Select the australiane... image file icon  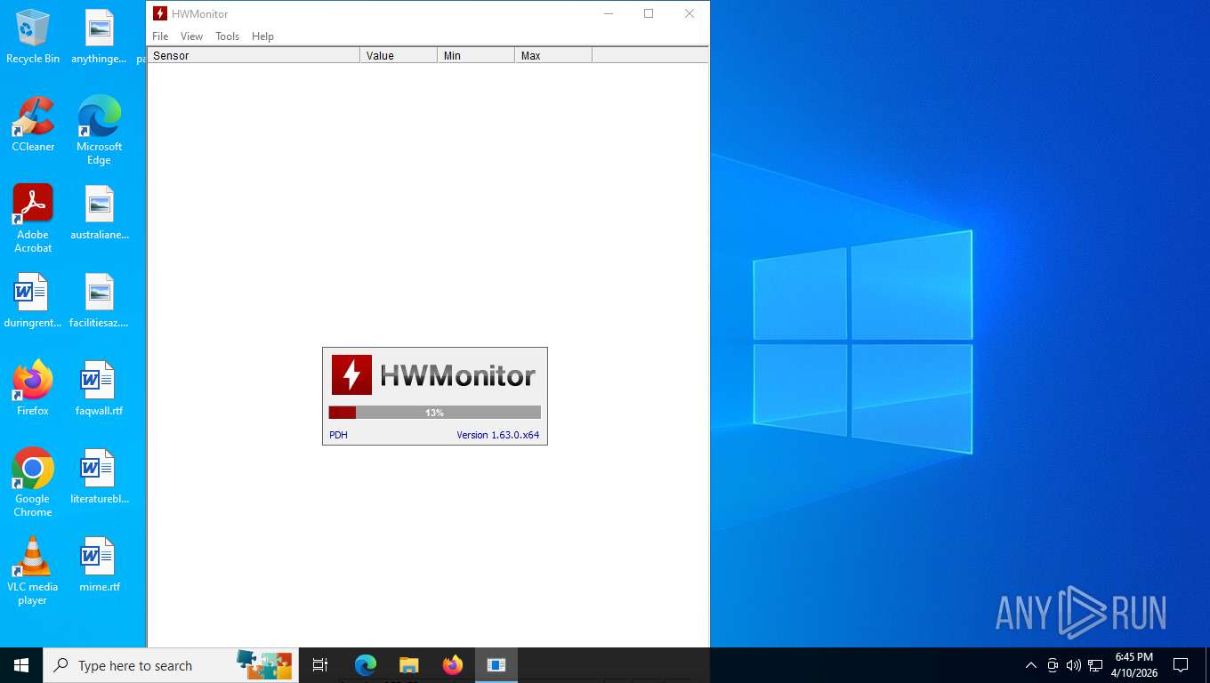(99, 213)
